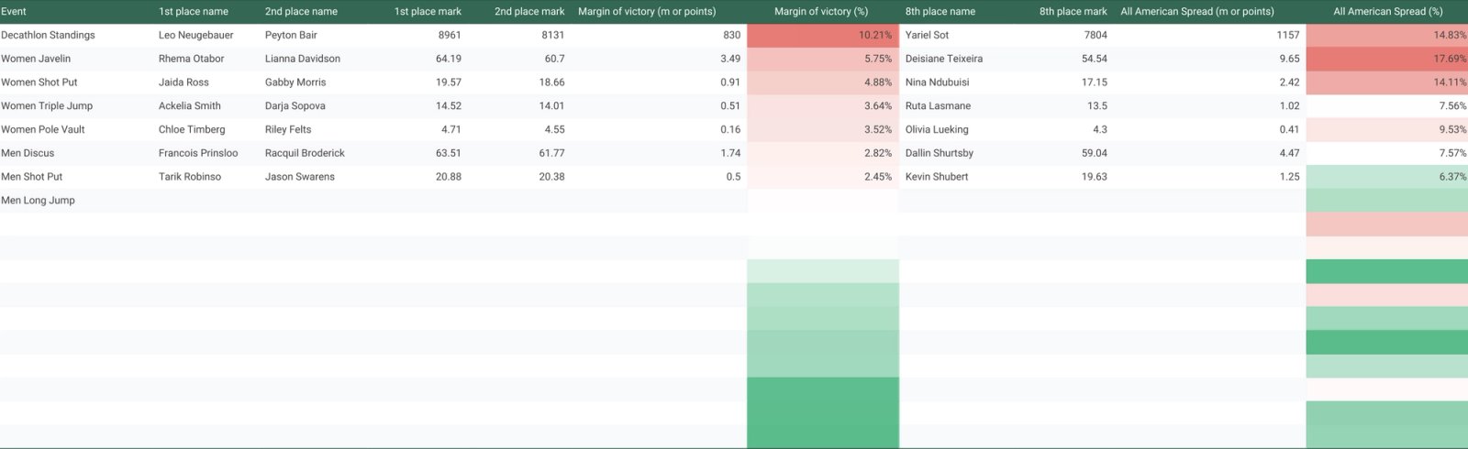Click the 17.69% dark red cell
1468x449 pixels.
pyautogui.click(x=1386, y=59)
